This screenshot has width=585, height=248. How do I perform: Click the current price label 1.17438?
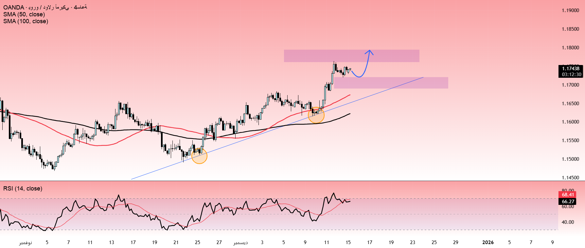[x=571, y=69]
